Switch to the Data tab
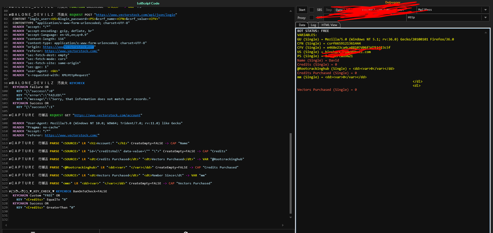Image resolution: width=493 pixels, height=233 pixels. (x=302, y=25)
